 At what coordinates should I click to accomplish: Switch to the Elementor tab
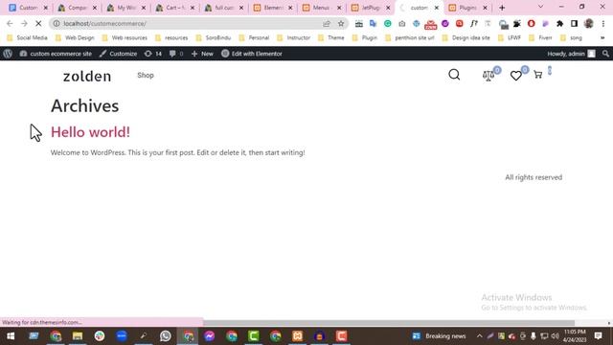[x=272, y=8]
